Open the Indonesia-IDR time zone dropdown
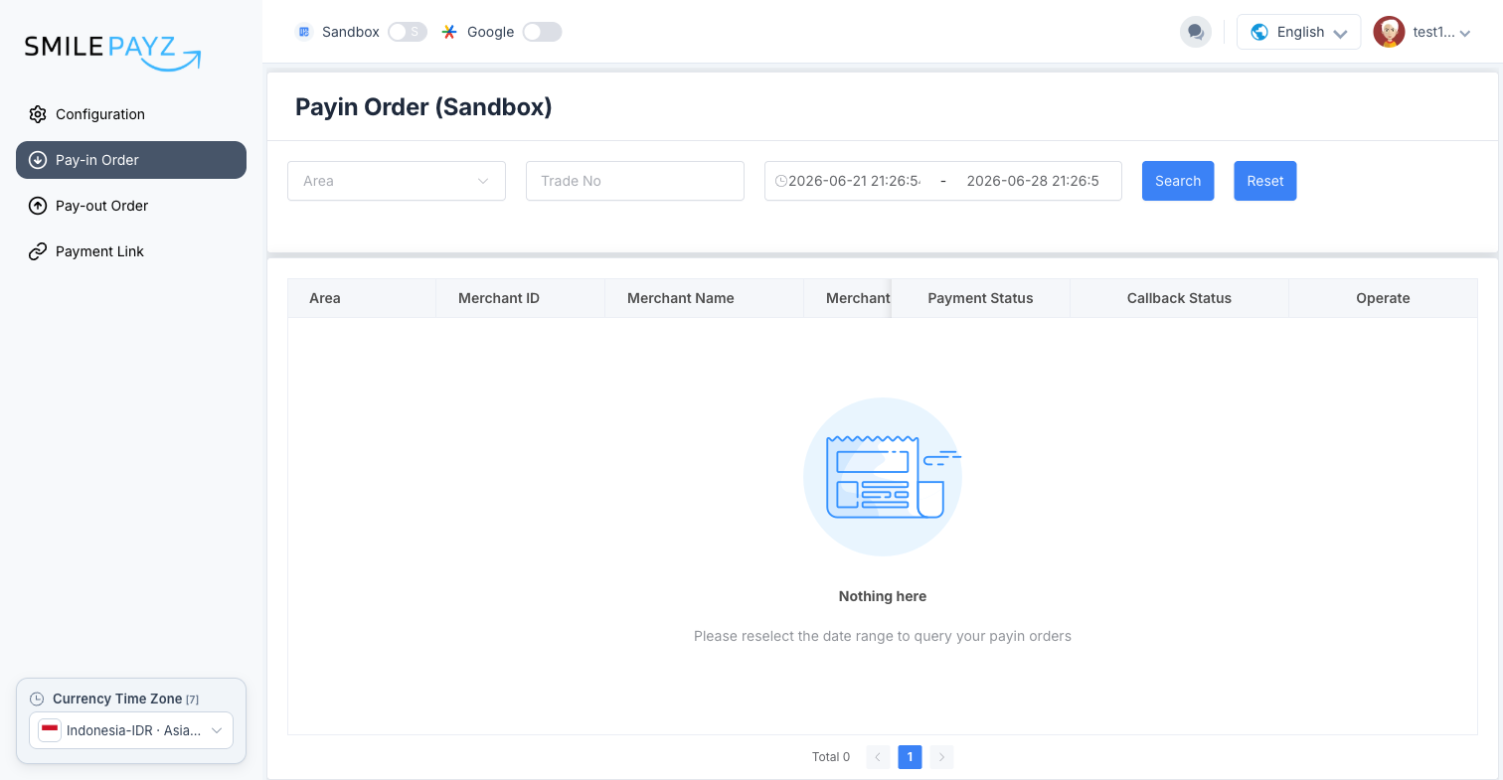This screenshot has height=780, width=1503. coord(131,730)
